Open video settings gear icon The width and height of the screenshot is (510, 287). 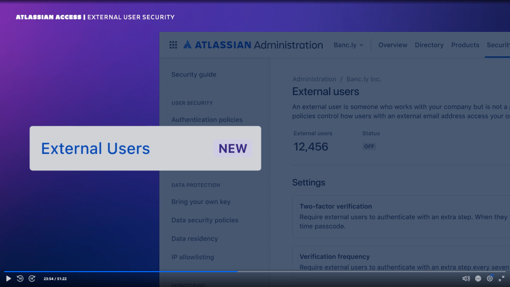(x=490, y=279)
